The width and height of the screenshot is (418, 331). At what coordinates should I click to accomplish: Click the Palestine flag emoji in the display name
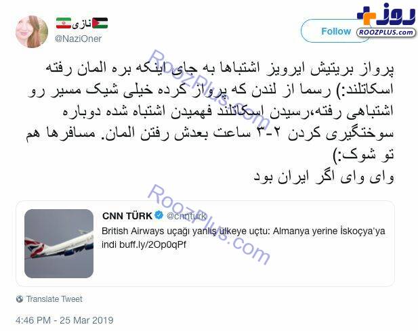tap(100, 23)
